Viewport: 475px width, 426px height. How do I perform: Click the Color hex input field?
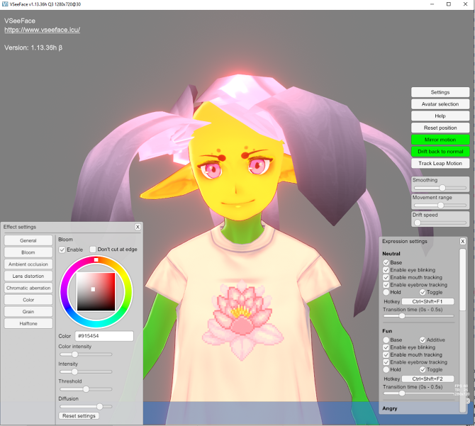click(104, 336)
